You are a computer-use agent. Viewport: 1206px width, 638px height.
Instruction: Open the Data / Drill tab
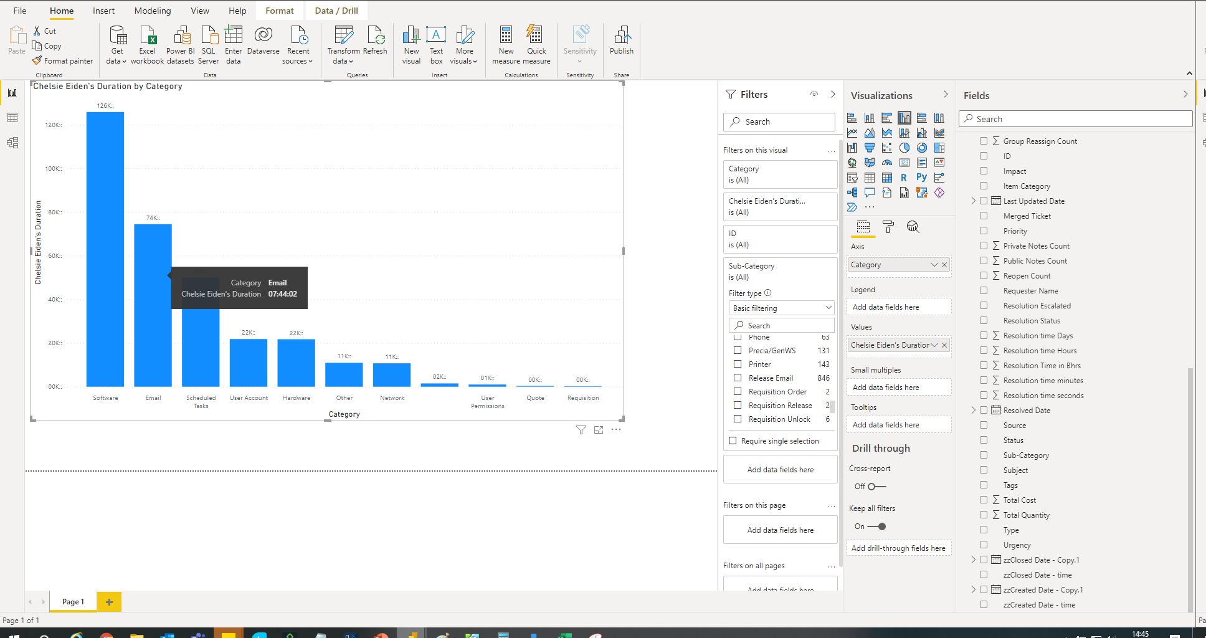[336, 11]
